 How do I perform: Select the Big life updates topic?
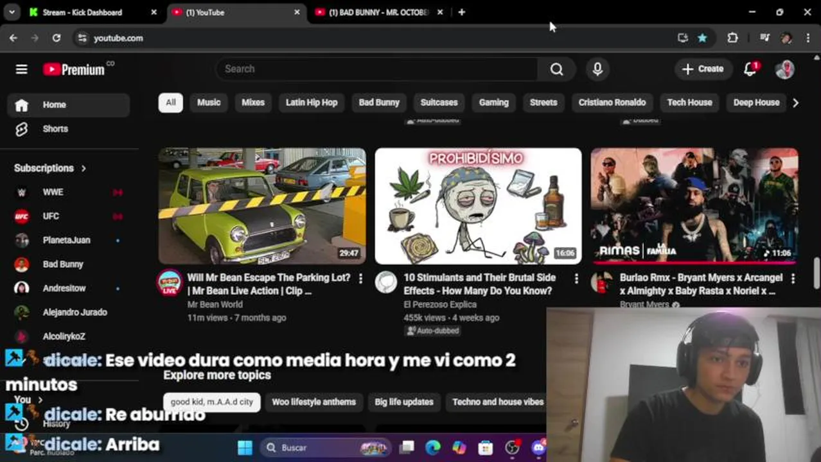[404, 402]
